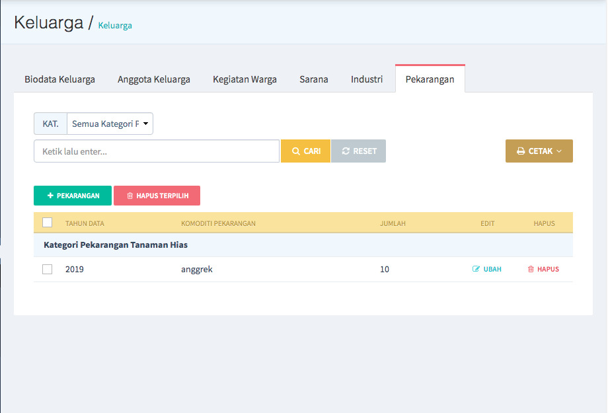Screen dimensions: 608x413
Task: Select the Sarana tab
Action: 313,79
